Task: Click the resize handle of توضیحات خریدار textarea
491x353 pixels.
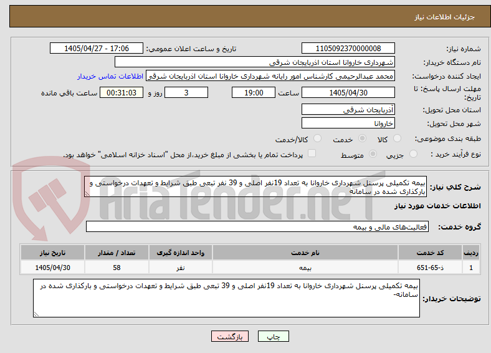Action: tap(36, 314)
